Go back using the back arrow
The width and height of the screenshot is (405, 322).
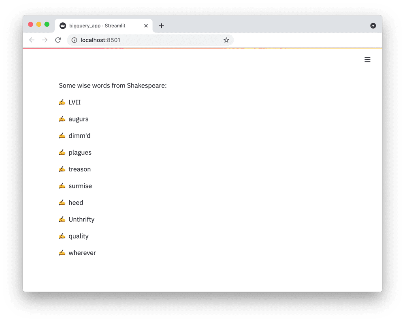[32, 40]
